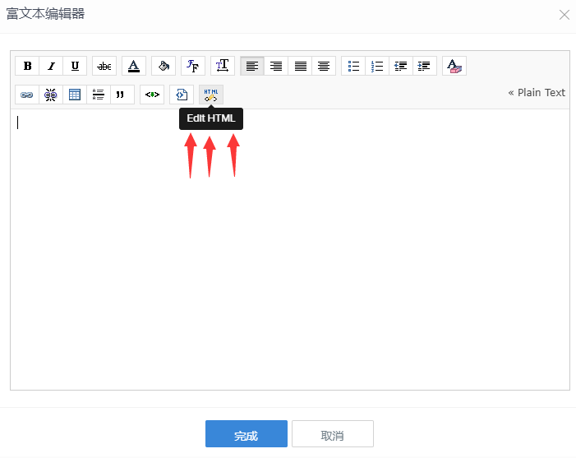The image size is (576, 458).
Task: Open the background fill color tool
Action: pyautogui.click(x=164, y=66)
